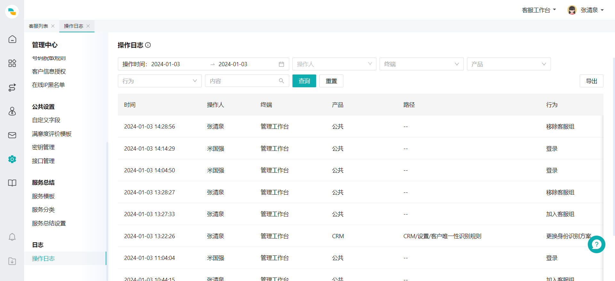The width and height of the screenshot is (615, 281).
Task: Open 密钥管理 in the menu
Action: 43,147
